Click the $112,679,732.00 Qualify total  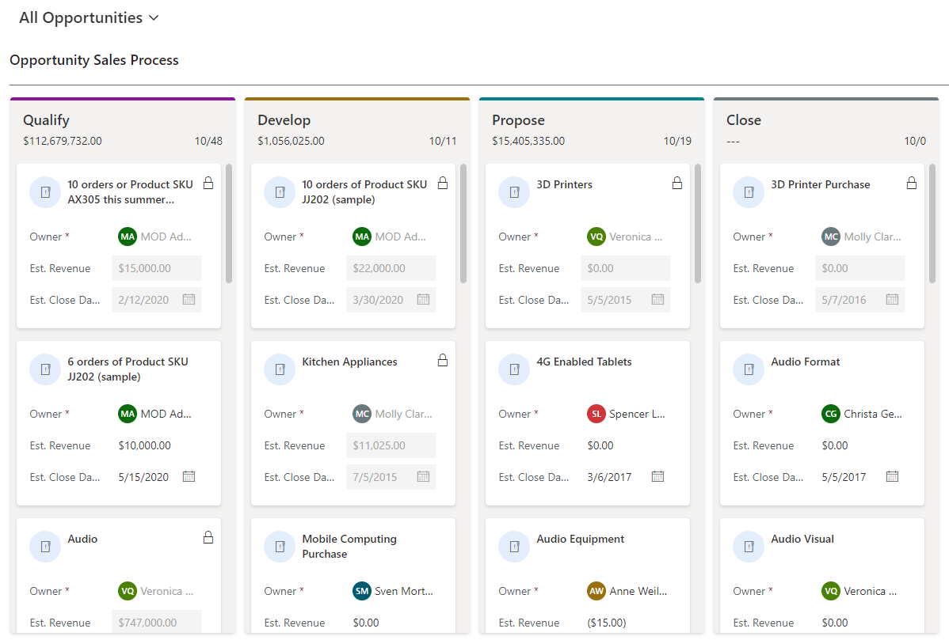coord(63,141)
